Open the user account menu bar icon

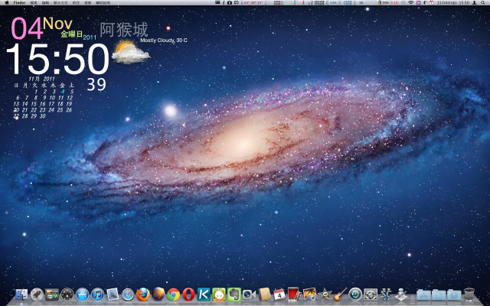[x=475, y=3]
